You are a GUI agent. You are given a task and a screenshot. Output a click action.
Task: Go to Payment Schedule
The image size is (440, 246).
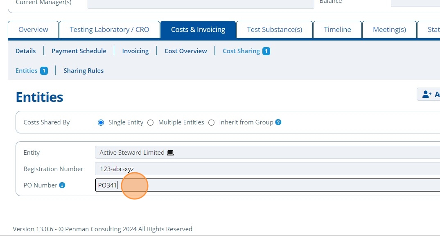79,51
